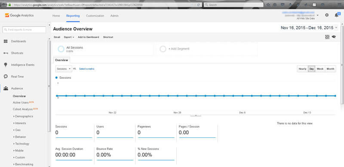Image resolution: width=344 pixels, height=167 pixels.
Task: Click the Select a metric link
Action: point(87,69)
